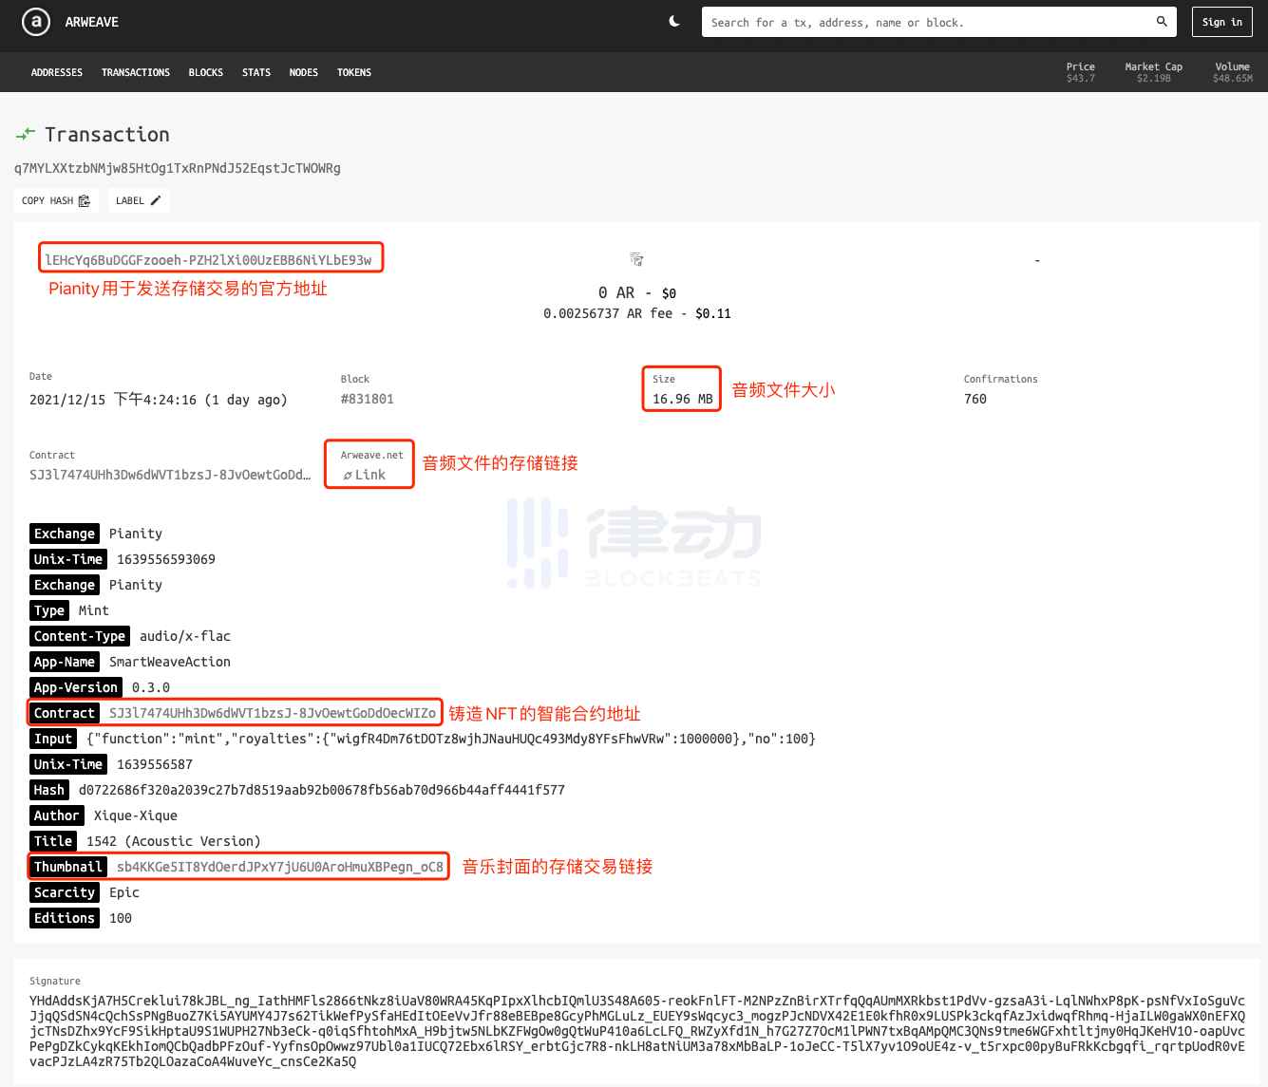Click the Label edit button

click(x=139, y=200)
